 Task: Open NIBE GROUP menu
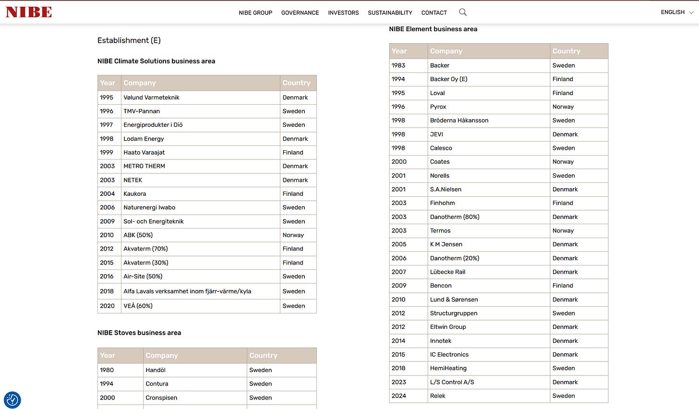[255, 12]
